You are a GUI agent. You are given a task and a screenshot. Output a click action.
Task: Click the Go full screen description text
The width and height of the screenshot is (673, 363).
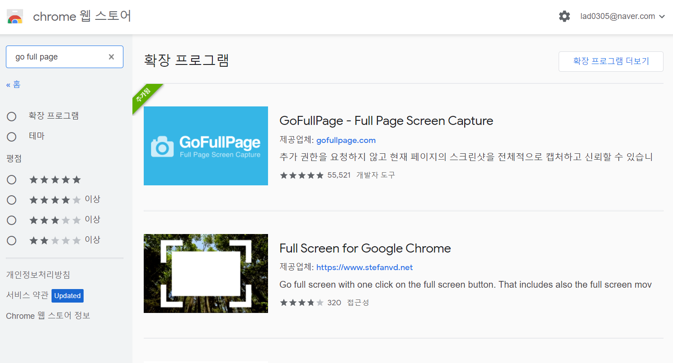pyautogui.click(x=466, y=285)
